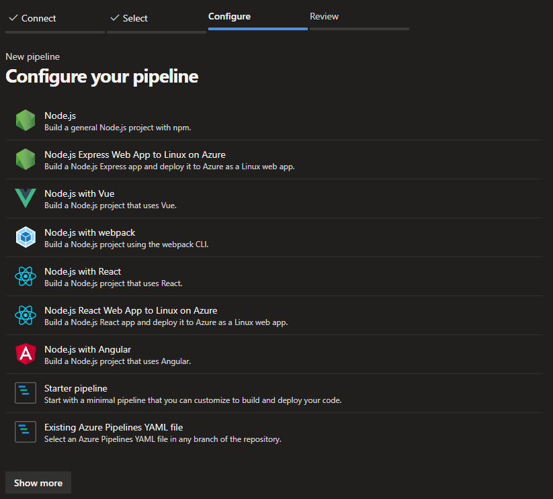553x499 pixels.
Task: Select the Starter pipeline option
Action: coord(76,388)
